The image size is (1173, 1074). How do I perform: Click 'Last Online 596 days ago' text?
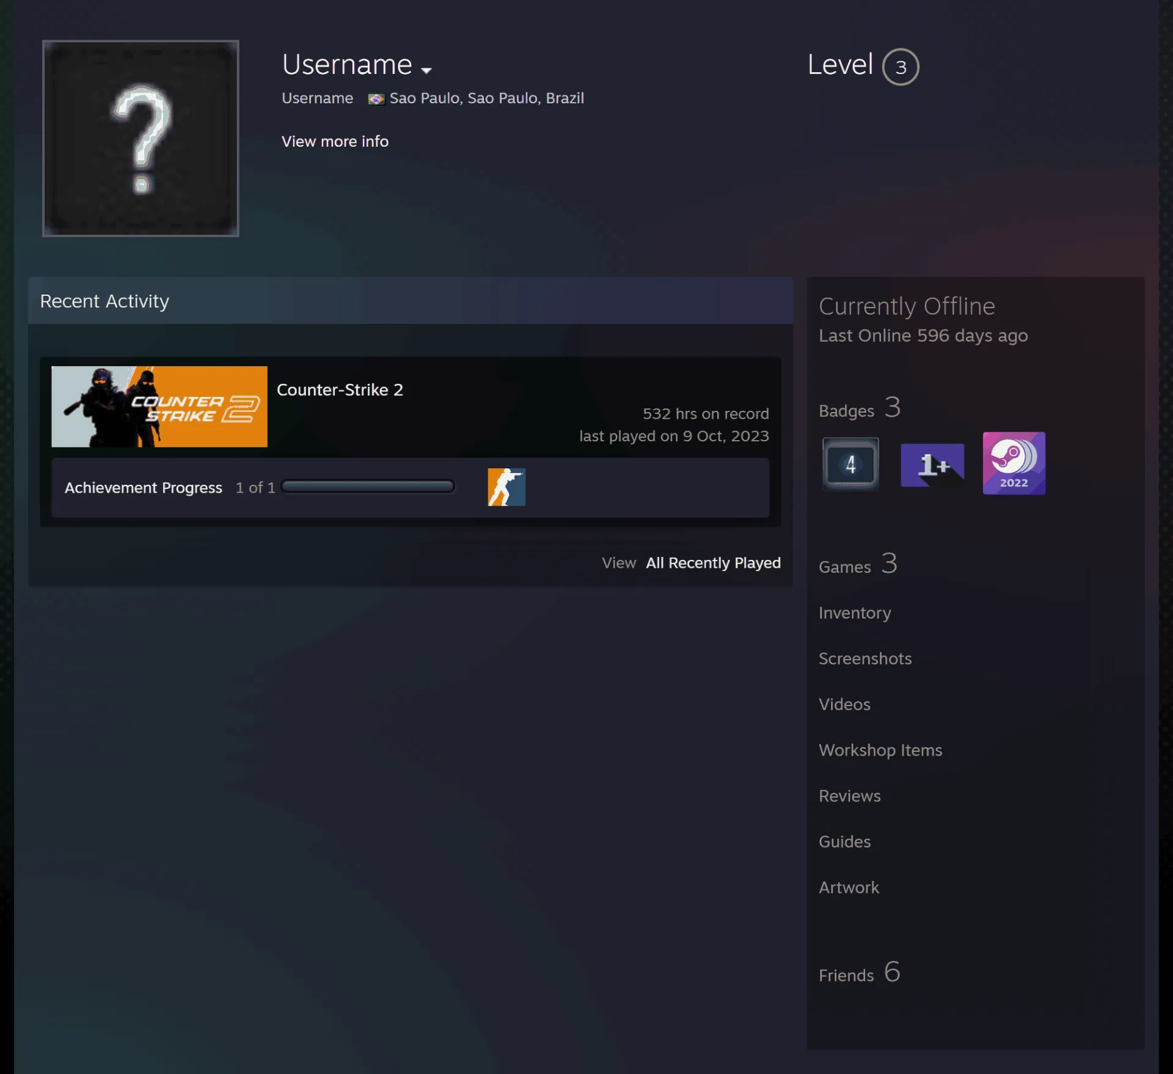(923, 336)
